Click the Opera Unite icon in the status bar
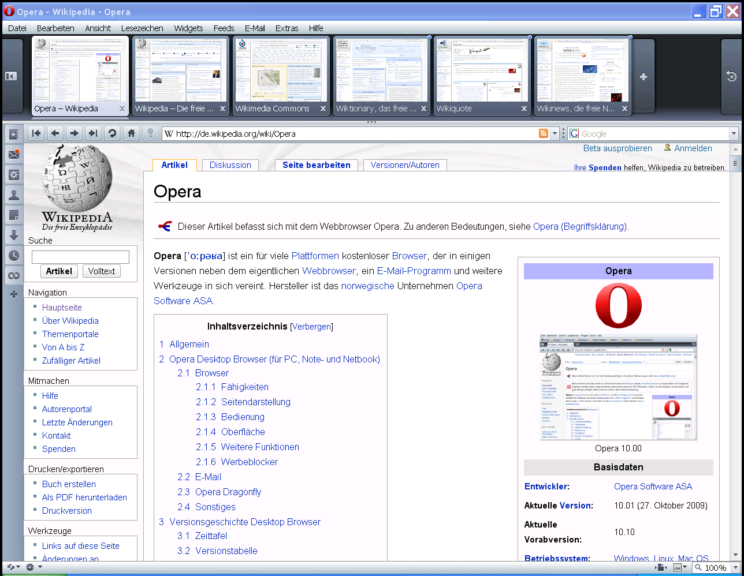The width and height of the screenshot is (744, 576). point(30,567)
